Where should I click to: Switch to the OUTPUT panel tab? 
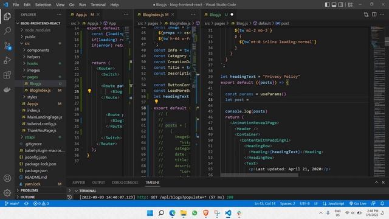(x=98, y=182)
